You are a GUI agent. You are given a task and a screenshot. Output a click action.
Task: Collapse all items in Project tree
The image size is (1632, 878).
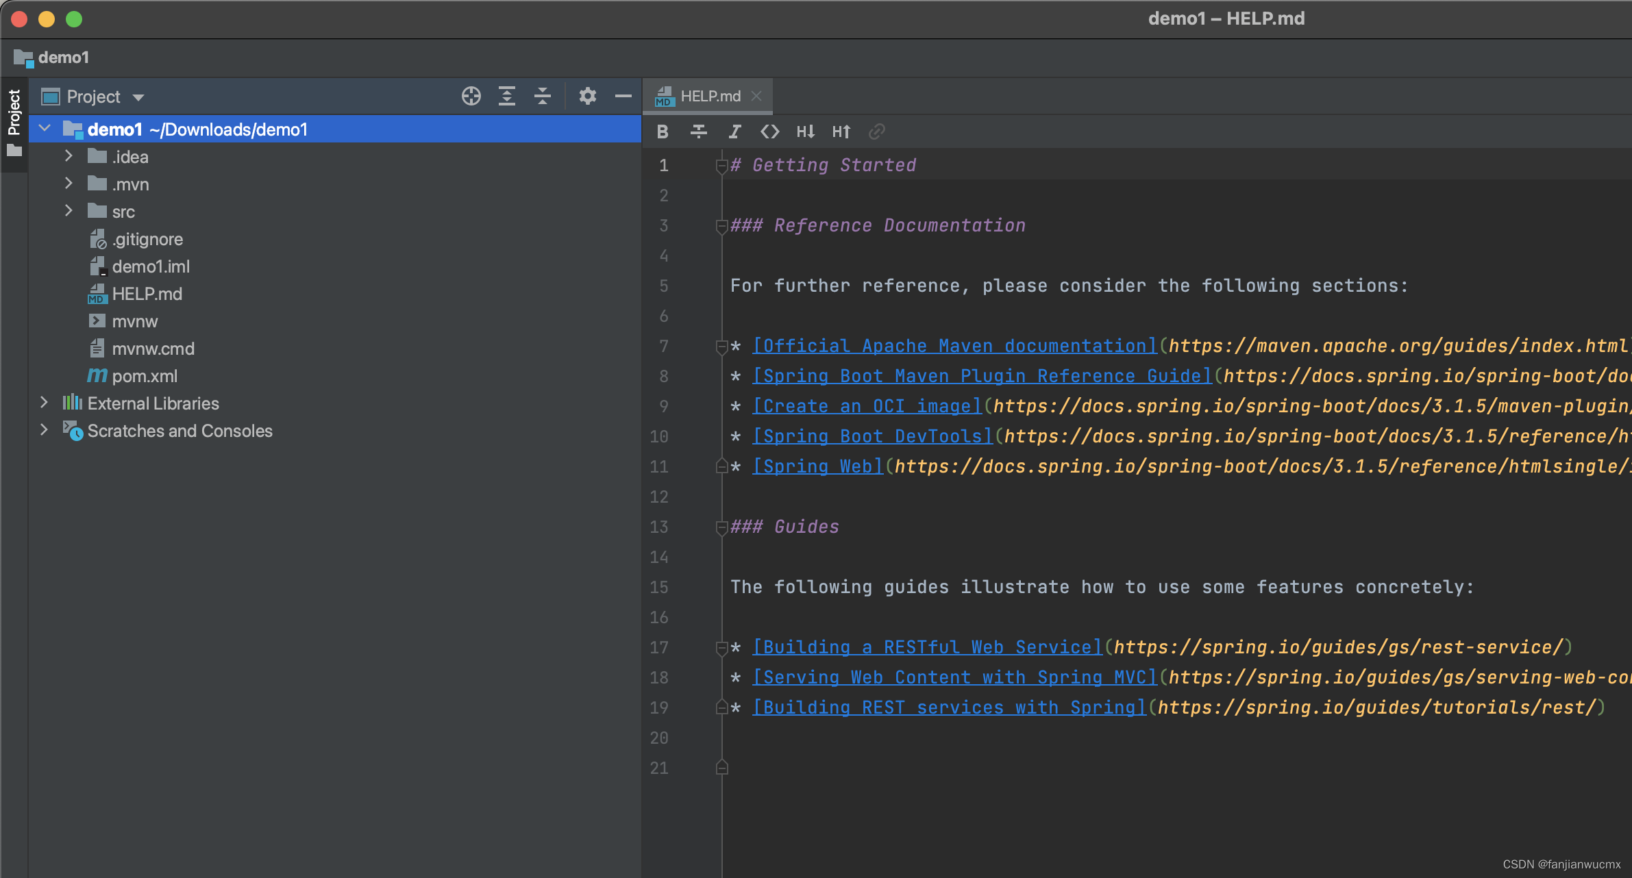(x=542, y=97)
